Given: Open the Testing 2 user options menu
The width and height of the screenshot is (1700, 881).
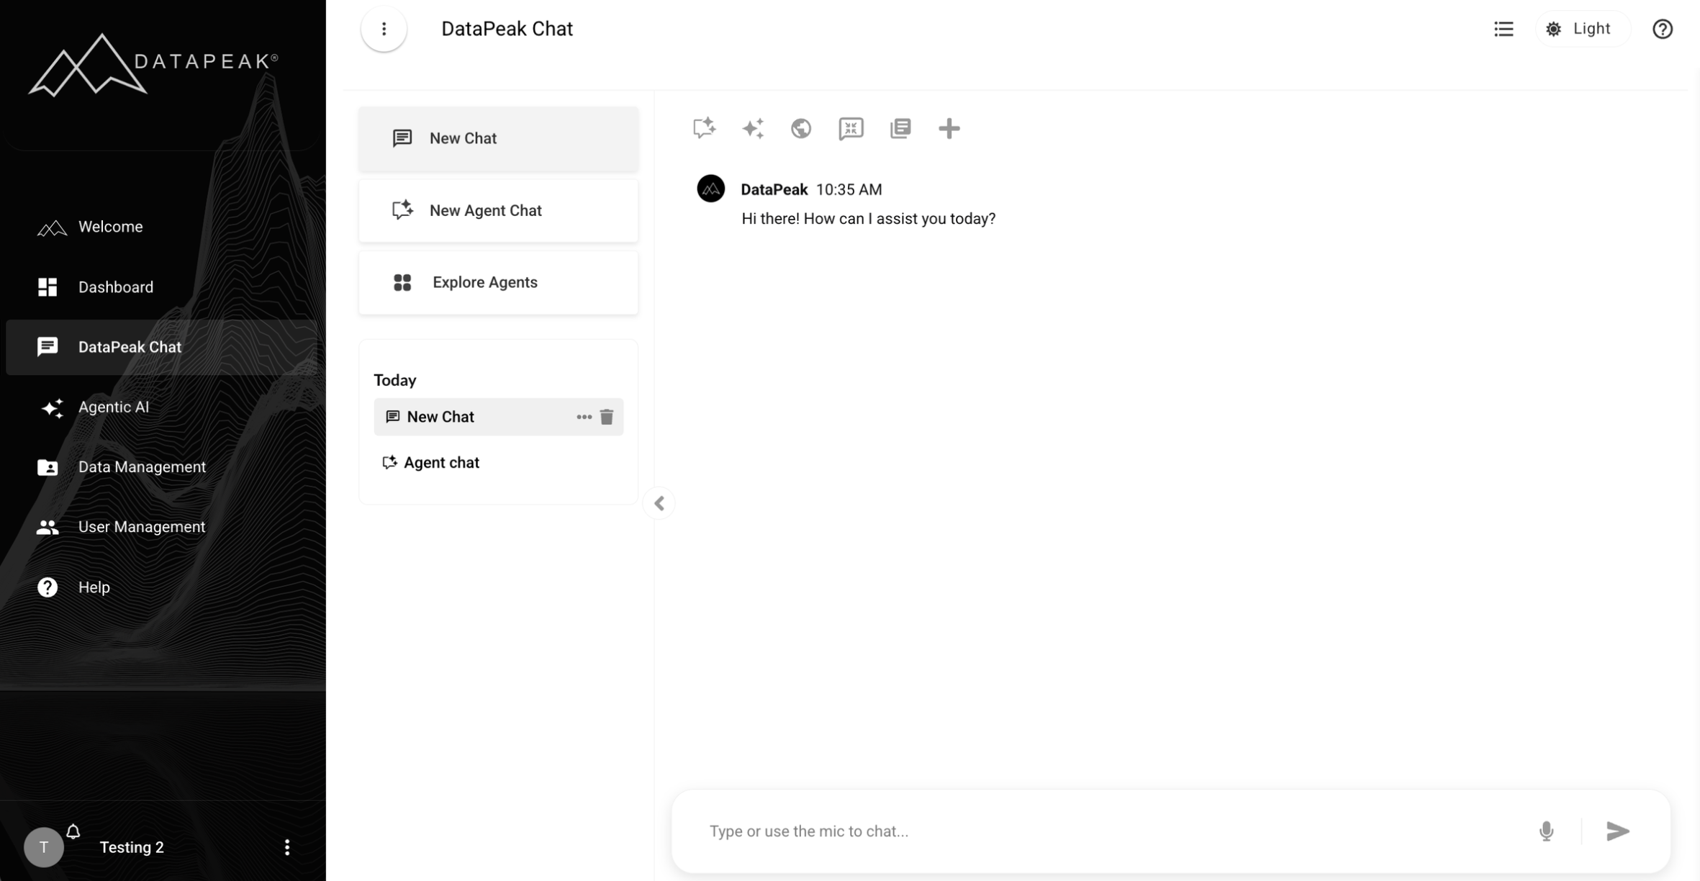Looking at the screenshot, I should coord(287,847).
